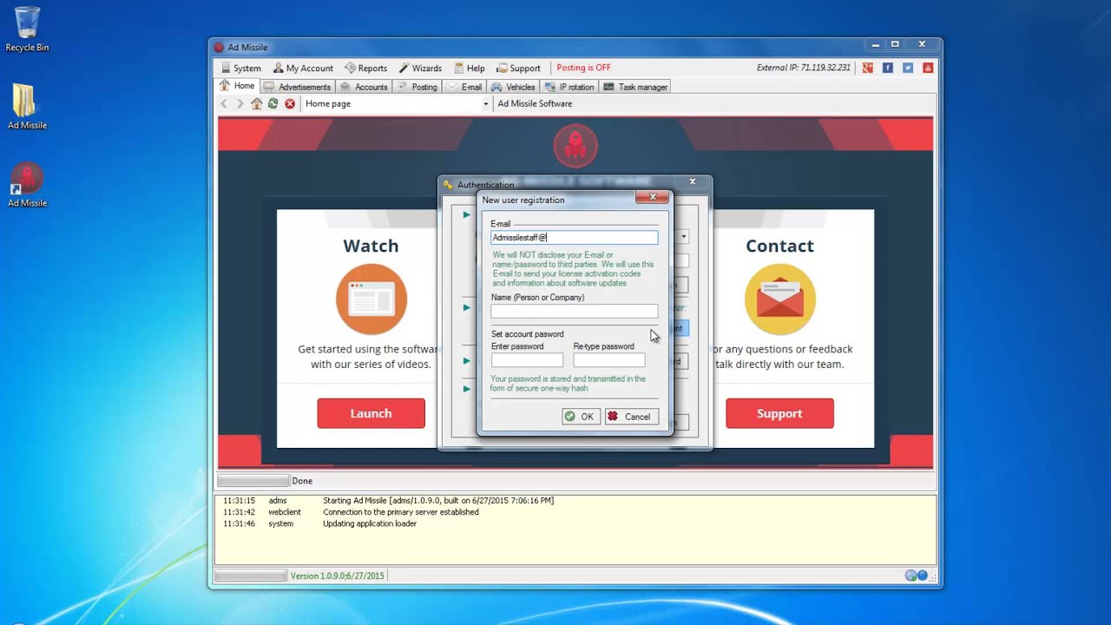Click the browser forward arrow
1111x625 pixels.
pyautogui.click(x=240, y=103)
